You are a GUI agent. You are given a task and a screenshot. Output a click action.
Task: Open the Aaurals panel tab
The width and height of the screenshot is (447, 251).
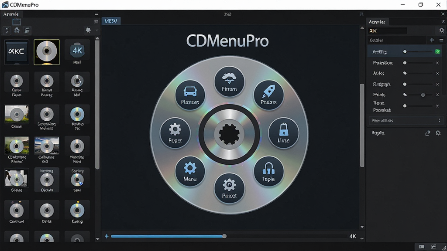[x=11, y=14]
